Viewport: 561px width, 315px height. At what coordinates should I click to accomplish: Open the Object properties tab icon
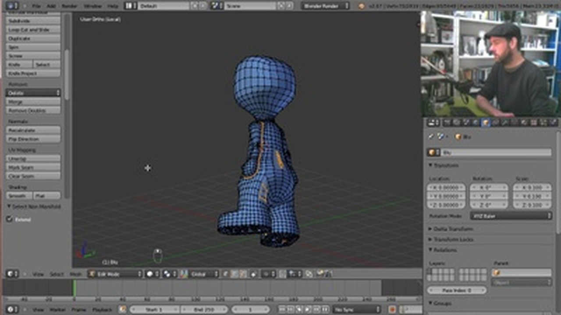point(486,123)
